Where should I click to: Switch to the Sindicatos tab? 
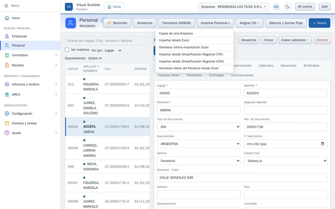point(311,65)
